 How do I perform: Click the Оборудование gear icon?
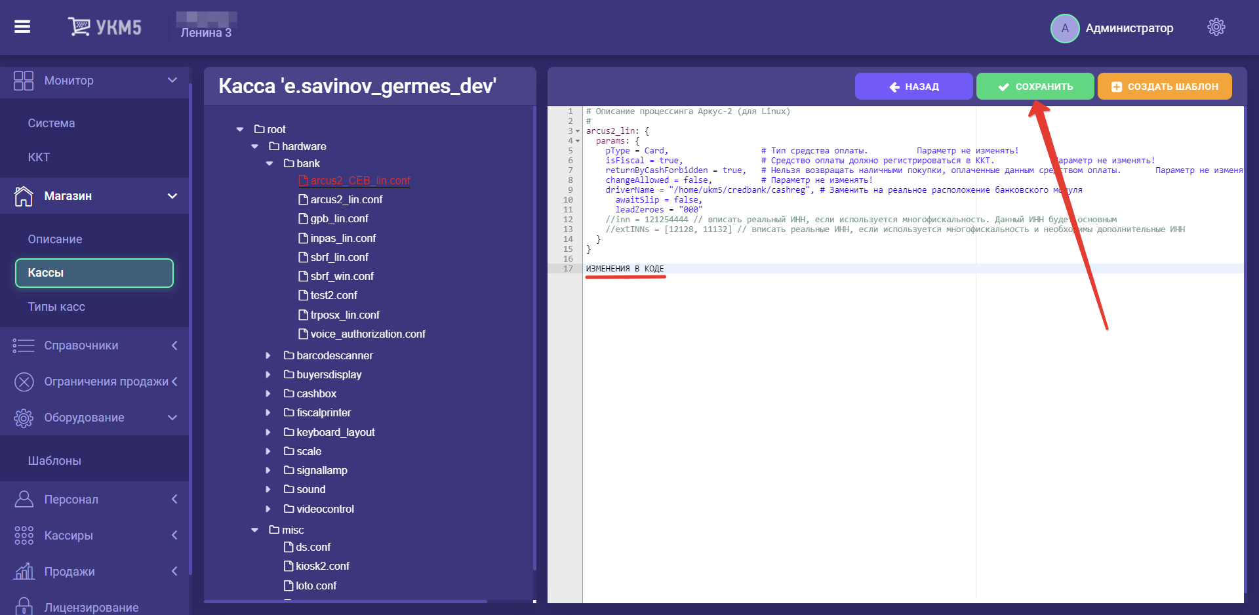click(x=24, y=418)
